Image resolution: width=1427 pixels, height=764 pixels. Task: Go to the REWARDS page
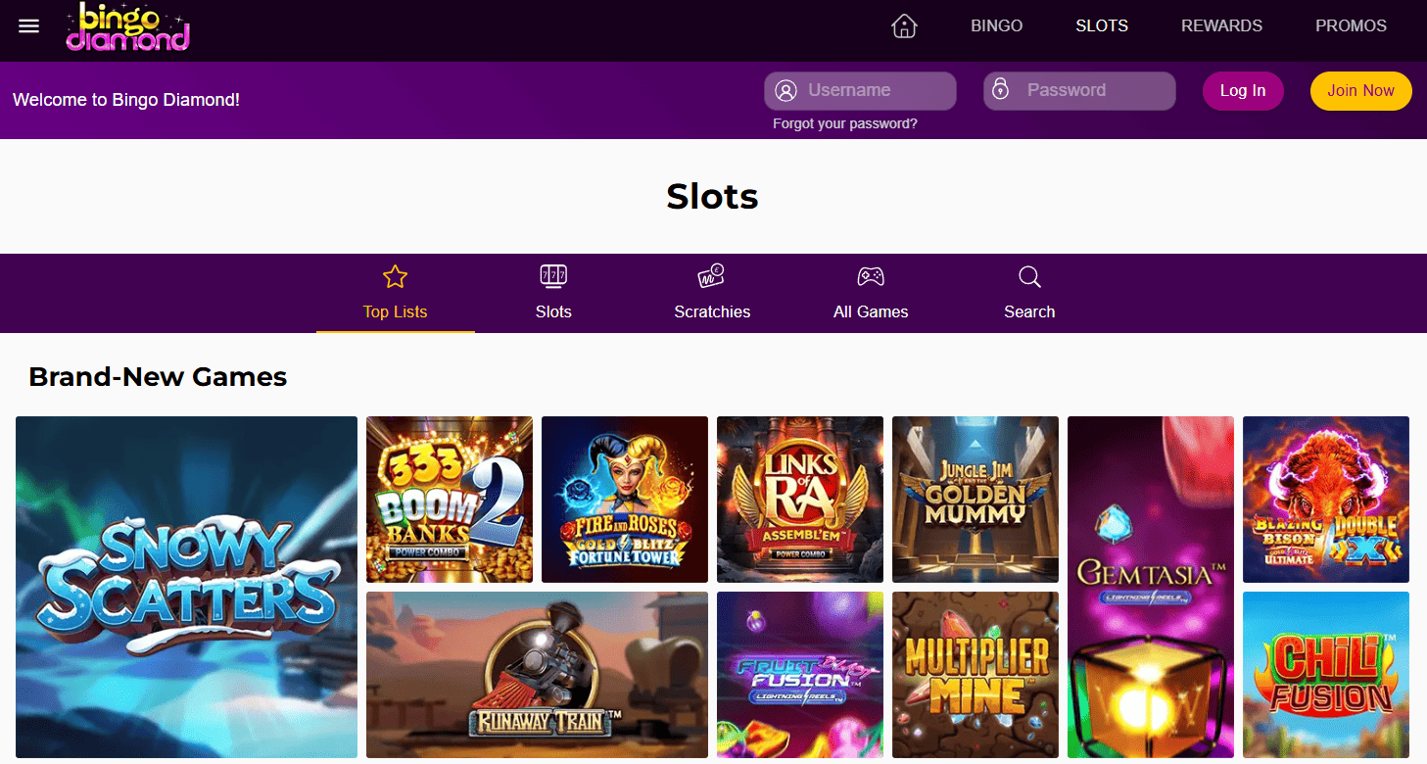tap(1221, 25)
